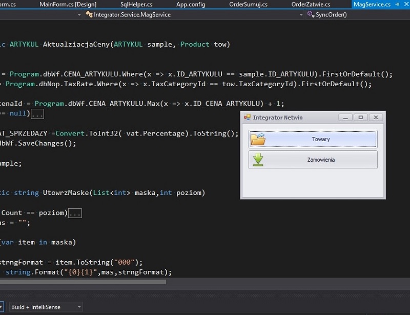
Task: Click vat.Percentage in the code
Action: 155,133
